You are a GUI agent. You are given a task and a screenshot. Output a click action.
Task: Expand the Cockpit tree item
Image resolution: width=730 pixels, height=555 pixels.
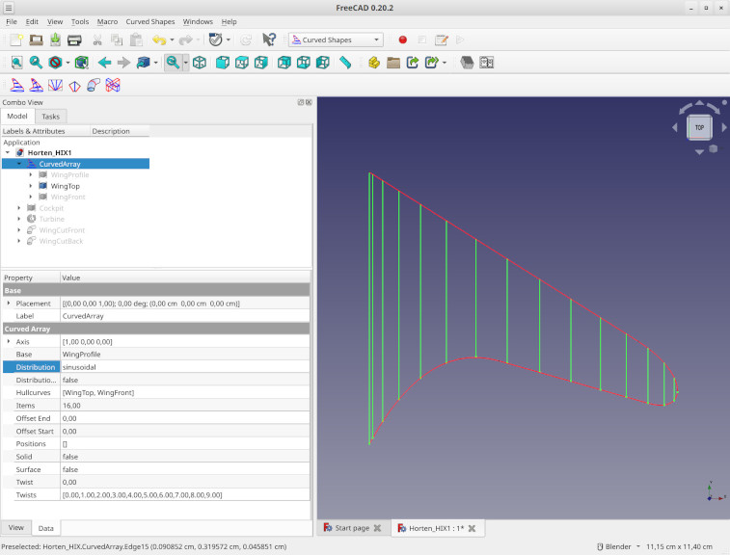pos(19,208)
